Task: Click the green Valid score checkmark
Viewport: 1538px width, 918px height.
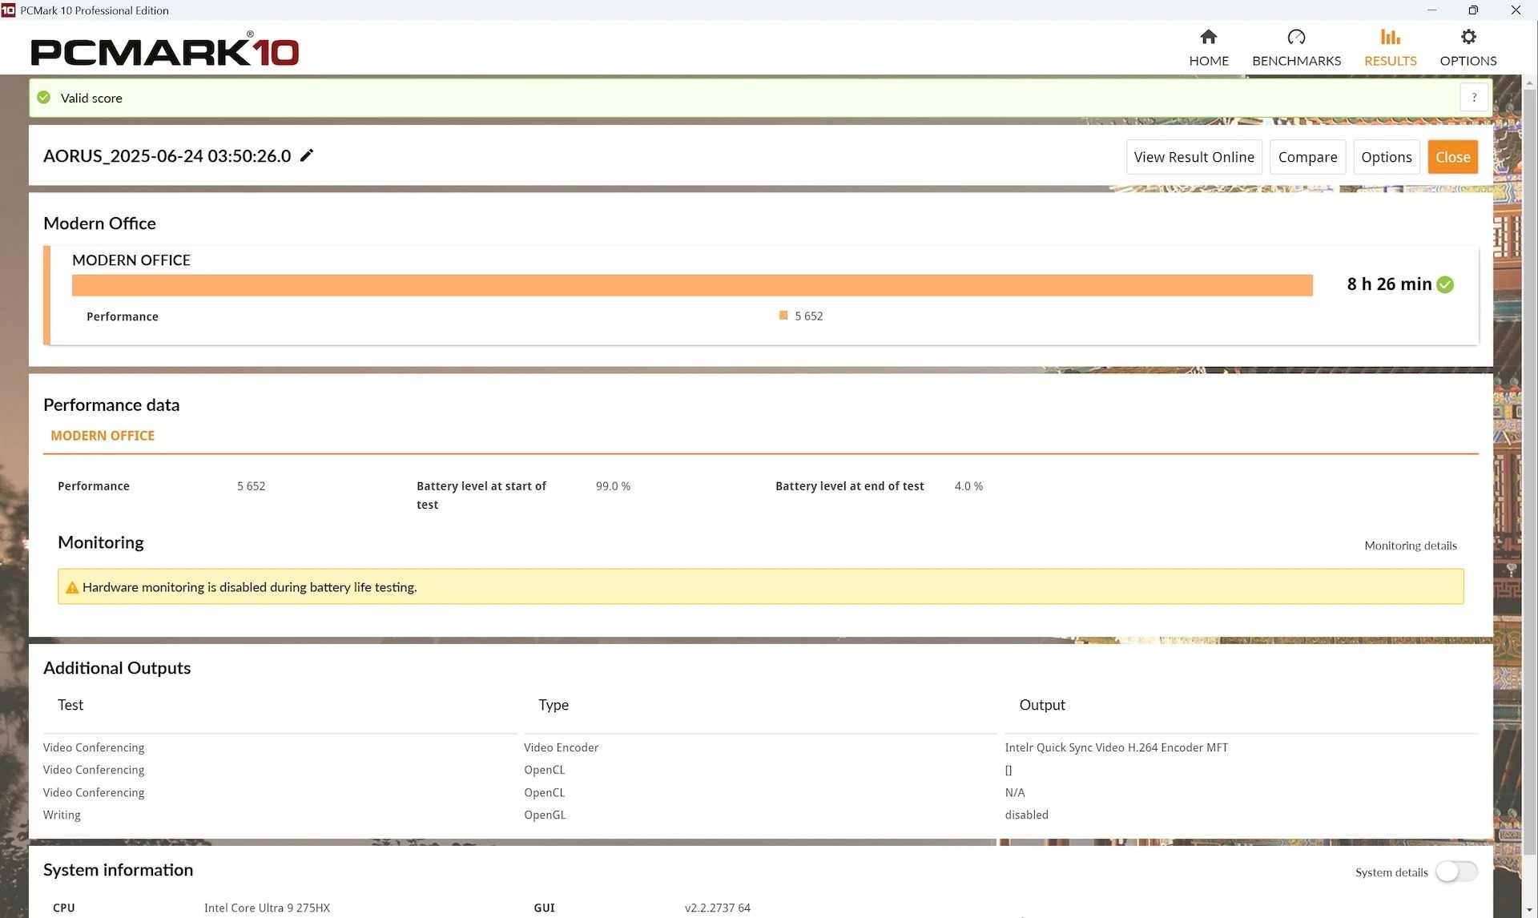Action: [x=44, y=98]
